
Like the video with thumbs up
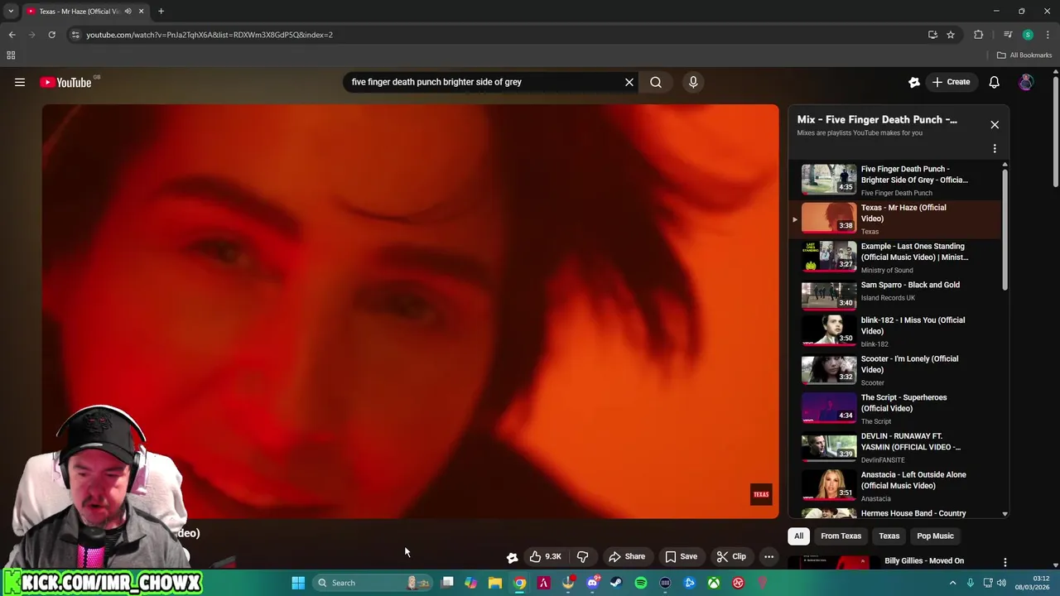coord(546,556)
